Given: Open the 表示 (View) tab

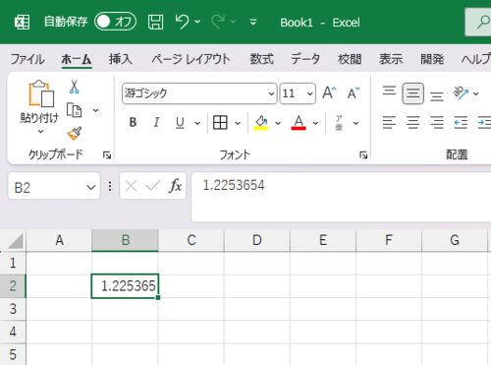Looking at the screenshot, I should pyautogui.click(x=391, y=59).
